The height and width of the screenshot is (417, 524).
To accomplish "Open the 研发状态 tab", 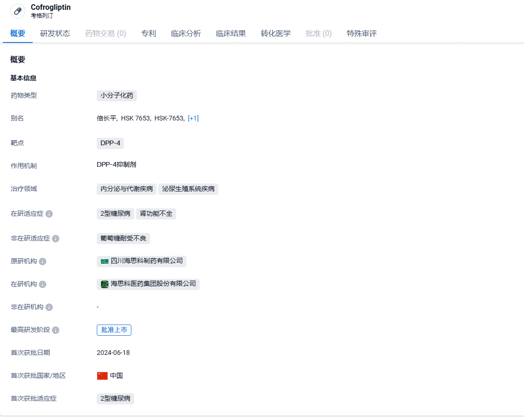I will tap(55, 33).
